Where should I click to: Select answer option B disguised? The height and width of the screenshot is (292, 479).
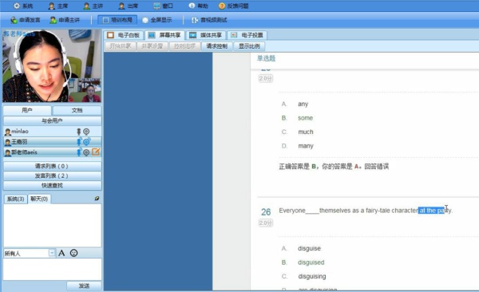click(311, 262)
